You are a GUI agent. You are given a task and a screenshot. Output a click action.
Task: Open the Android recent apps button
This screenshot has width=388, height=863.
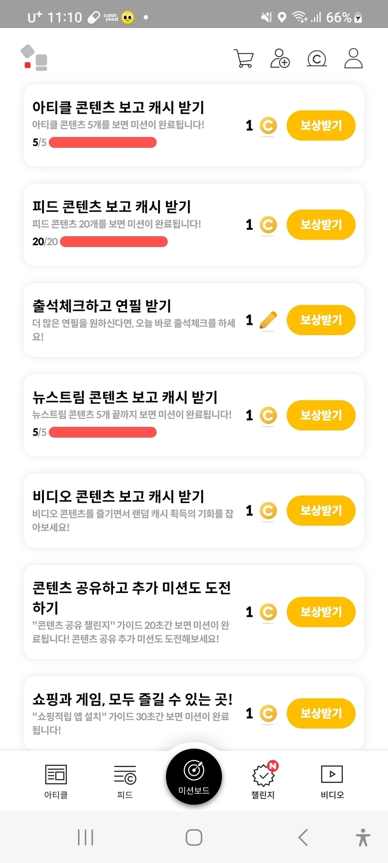coord(86,837)
